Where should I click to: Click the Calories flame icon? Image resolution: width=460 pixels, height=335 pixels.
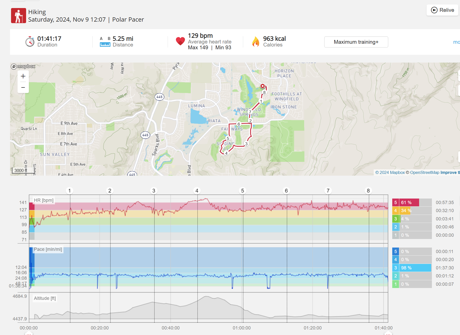tap(256, 42)
